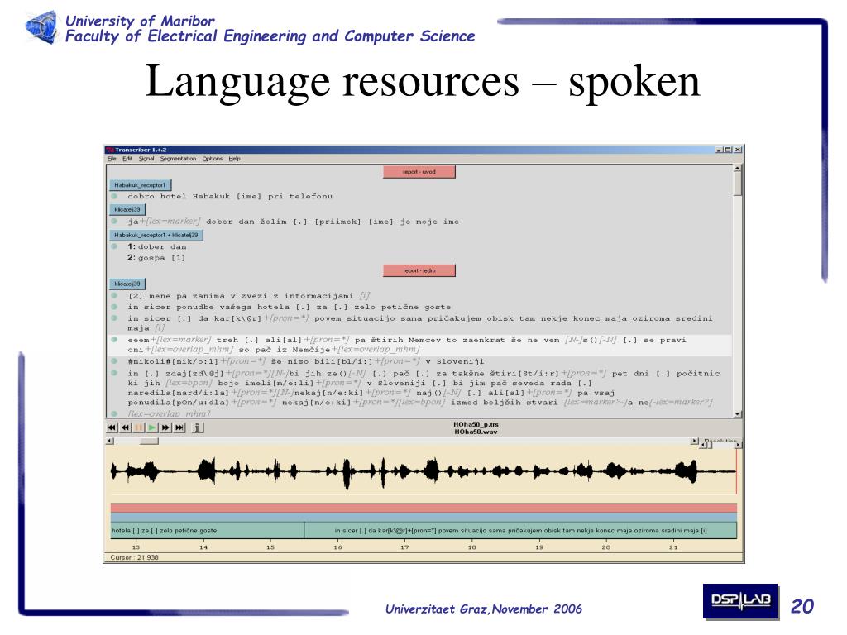Click the waveform display
Image resolution: width=847 pixels, height=635 pixels.
pos(423,470)
